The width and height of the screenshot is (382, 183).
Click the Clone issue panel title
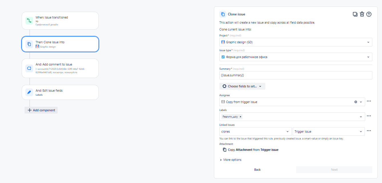click(x=237, y=14)
